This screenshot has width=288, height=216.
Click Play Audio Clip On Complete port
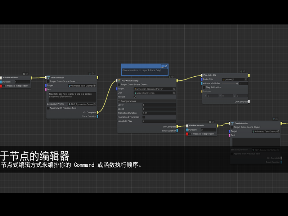(249, 102)
